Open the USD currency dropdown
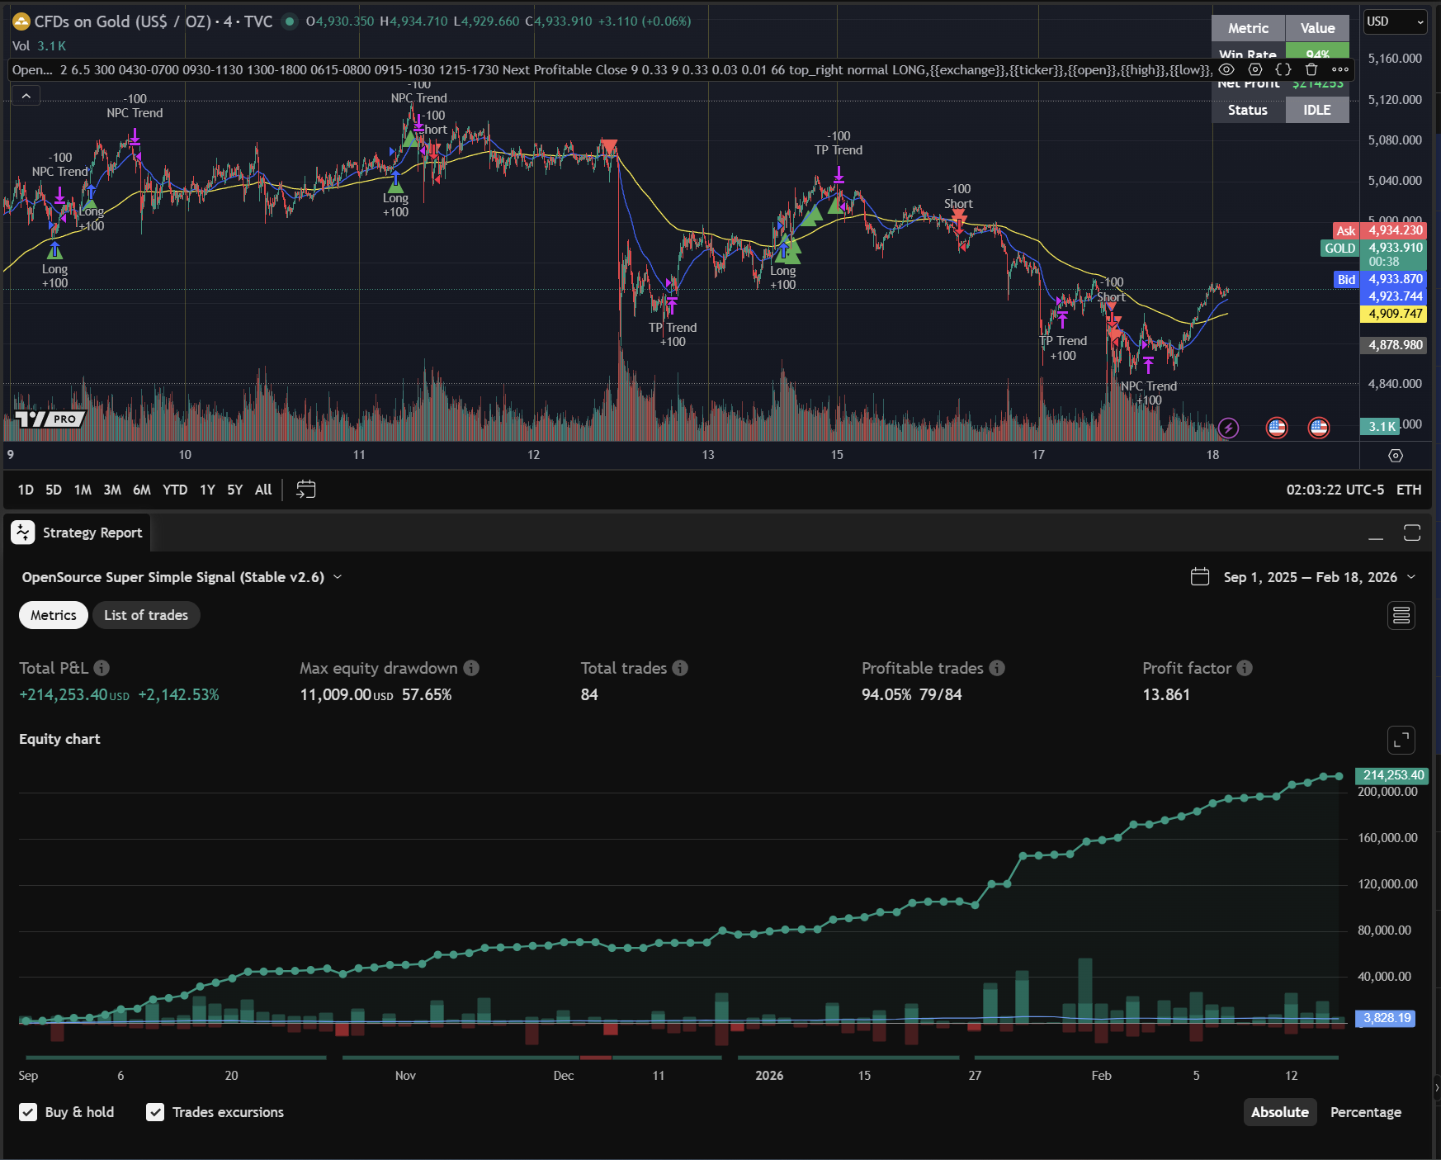This screenshot has width=1441, height=1160. [1394, 21]
